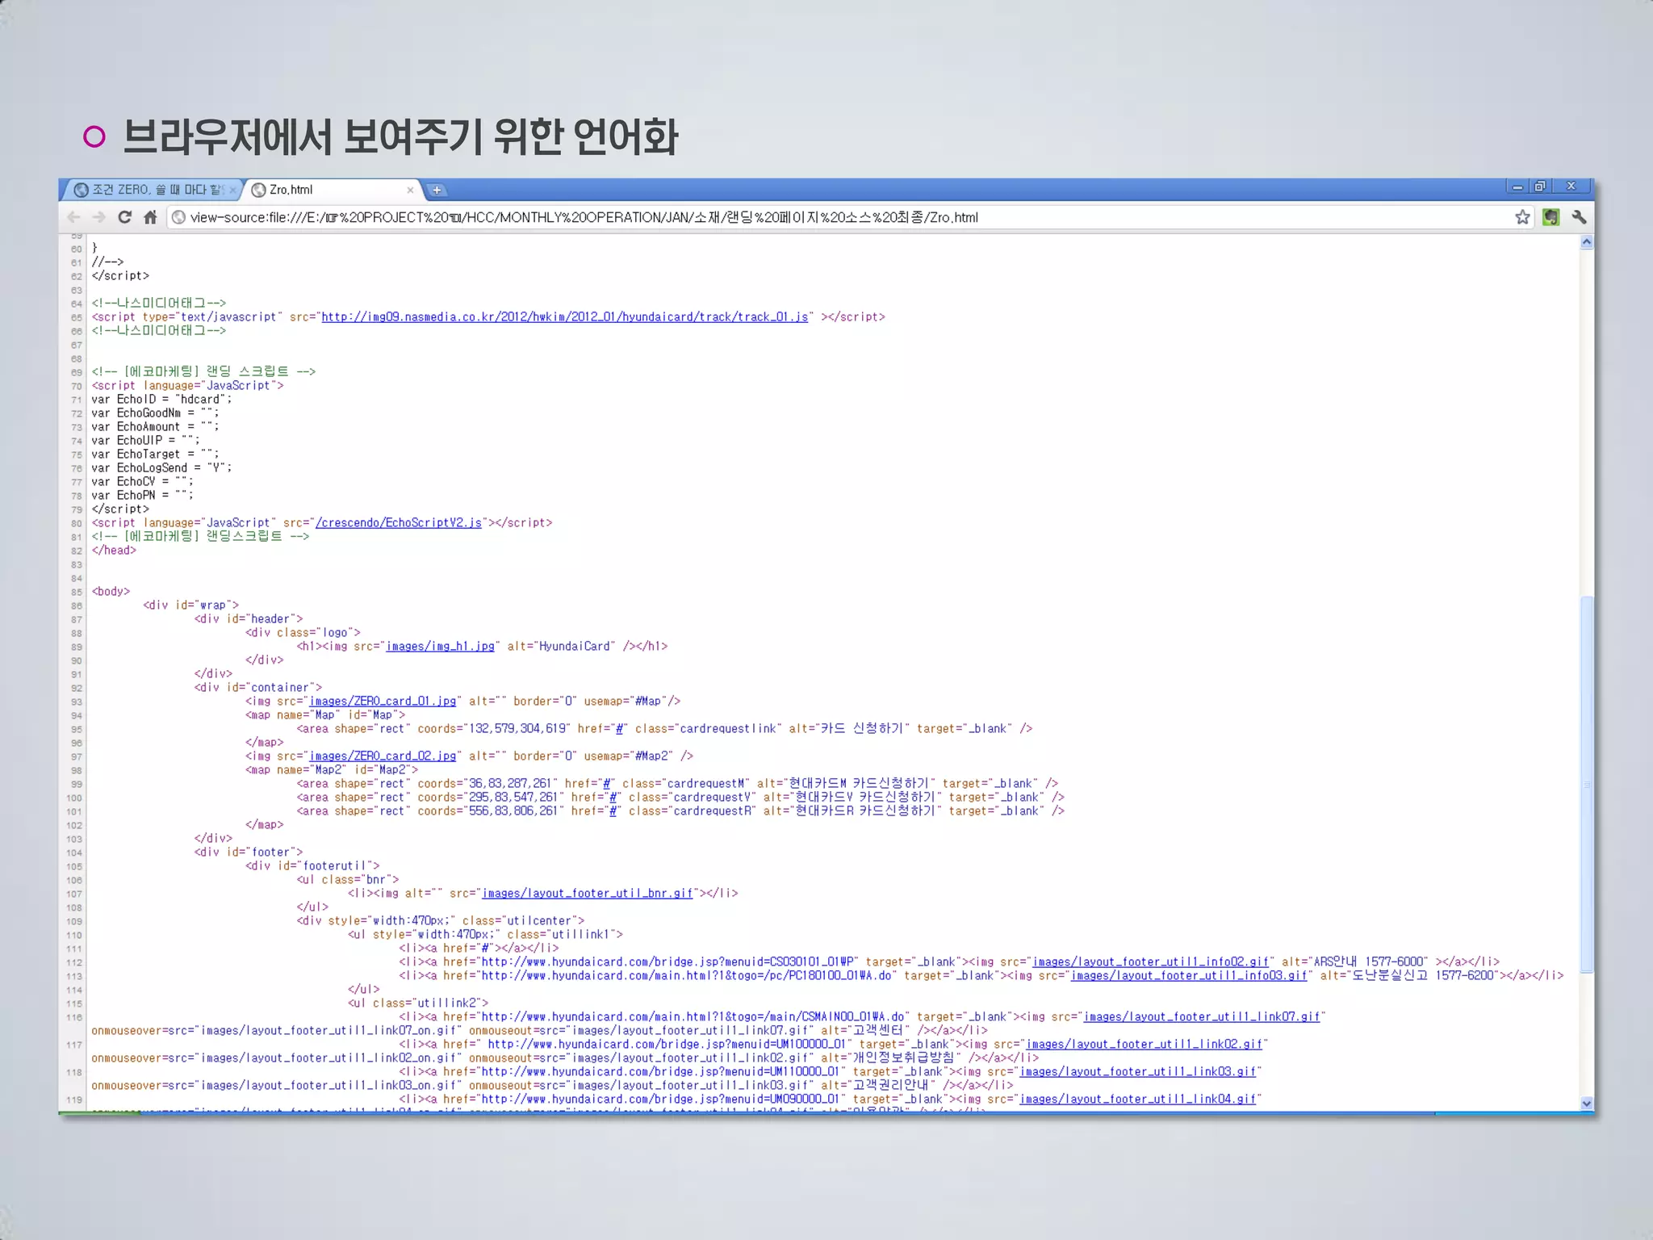The height and width of the screenshot is (1240, 1653).
Task: Click the <body> tag text
Action: [111, 592]
